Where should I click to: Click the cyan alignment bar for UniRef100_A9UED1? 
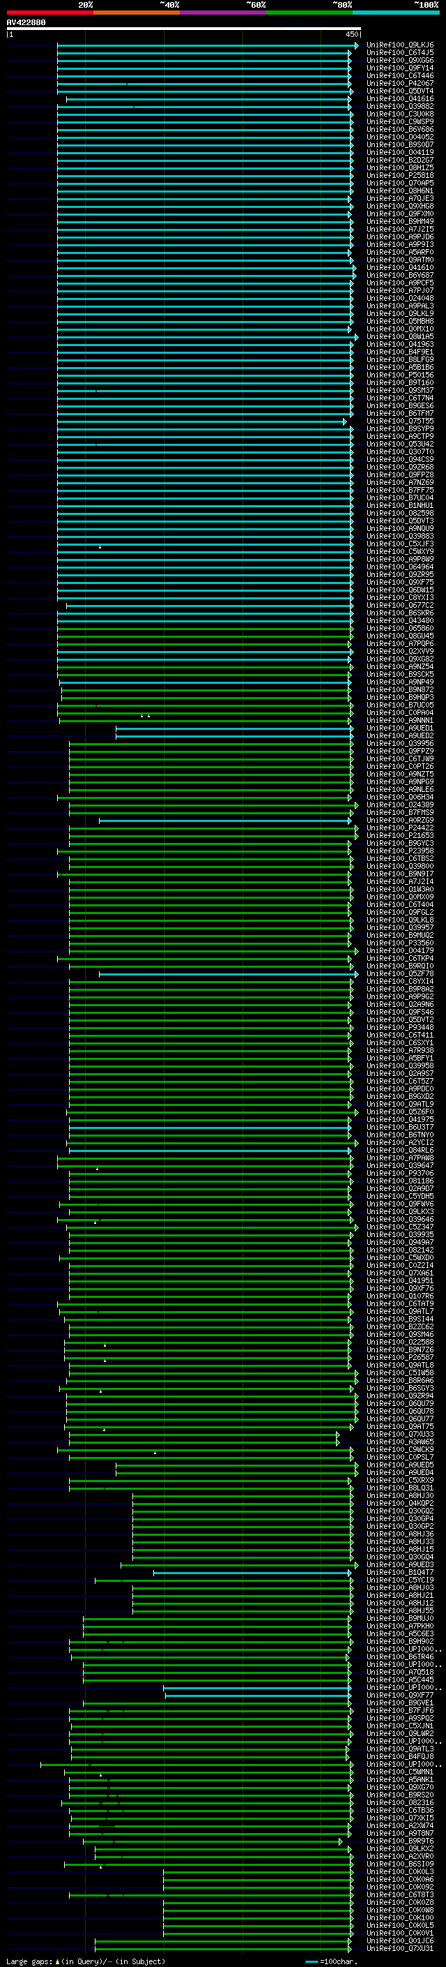pos(235,728)
